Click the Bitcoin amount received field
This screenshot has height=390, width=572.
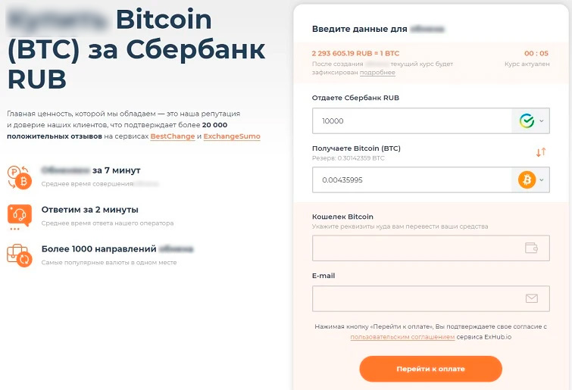click(x=413, y=179)
